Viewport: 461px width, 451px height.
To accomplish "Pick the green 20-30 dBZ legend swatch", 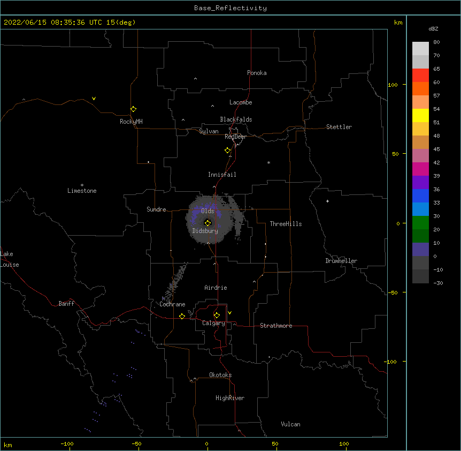I will (x=420, y=223).
